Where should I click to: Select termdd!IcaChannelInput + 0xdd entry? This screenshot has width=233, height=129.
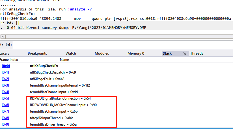(x=54, y=92)
